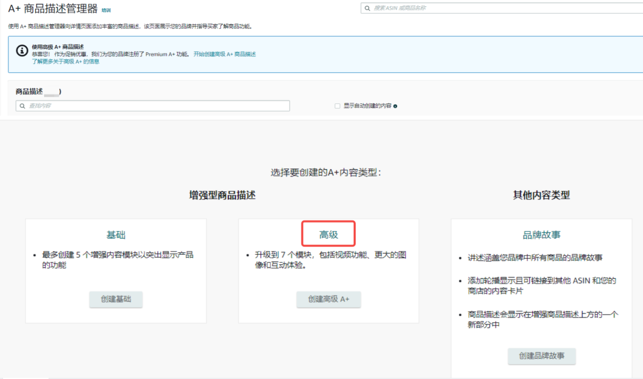Image resolution: width=643 pixels, height=379 pixels.
Task: Click the 使用高级 A+ 商品描述 banner title
Action: click(x=58, y=47)
